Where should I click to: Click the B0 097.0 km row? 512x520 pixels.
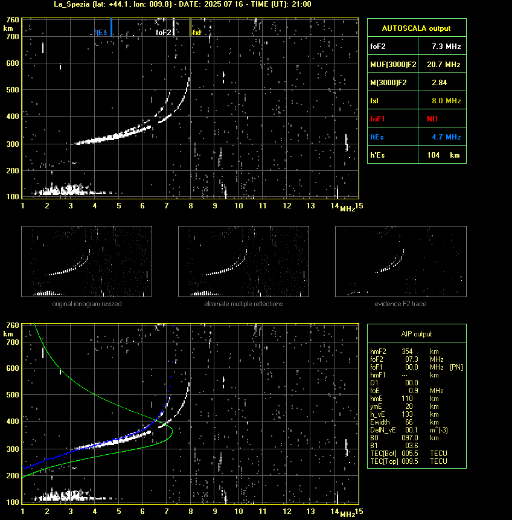pos(405,438)
